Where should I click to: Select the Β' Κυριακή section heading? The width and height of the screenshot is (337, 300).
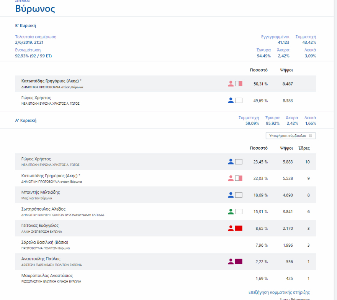pos(25,26)
